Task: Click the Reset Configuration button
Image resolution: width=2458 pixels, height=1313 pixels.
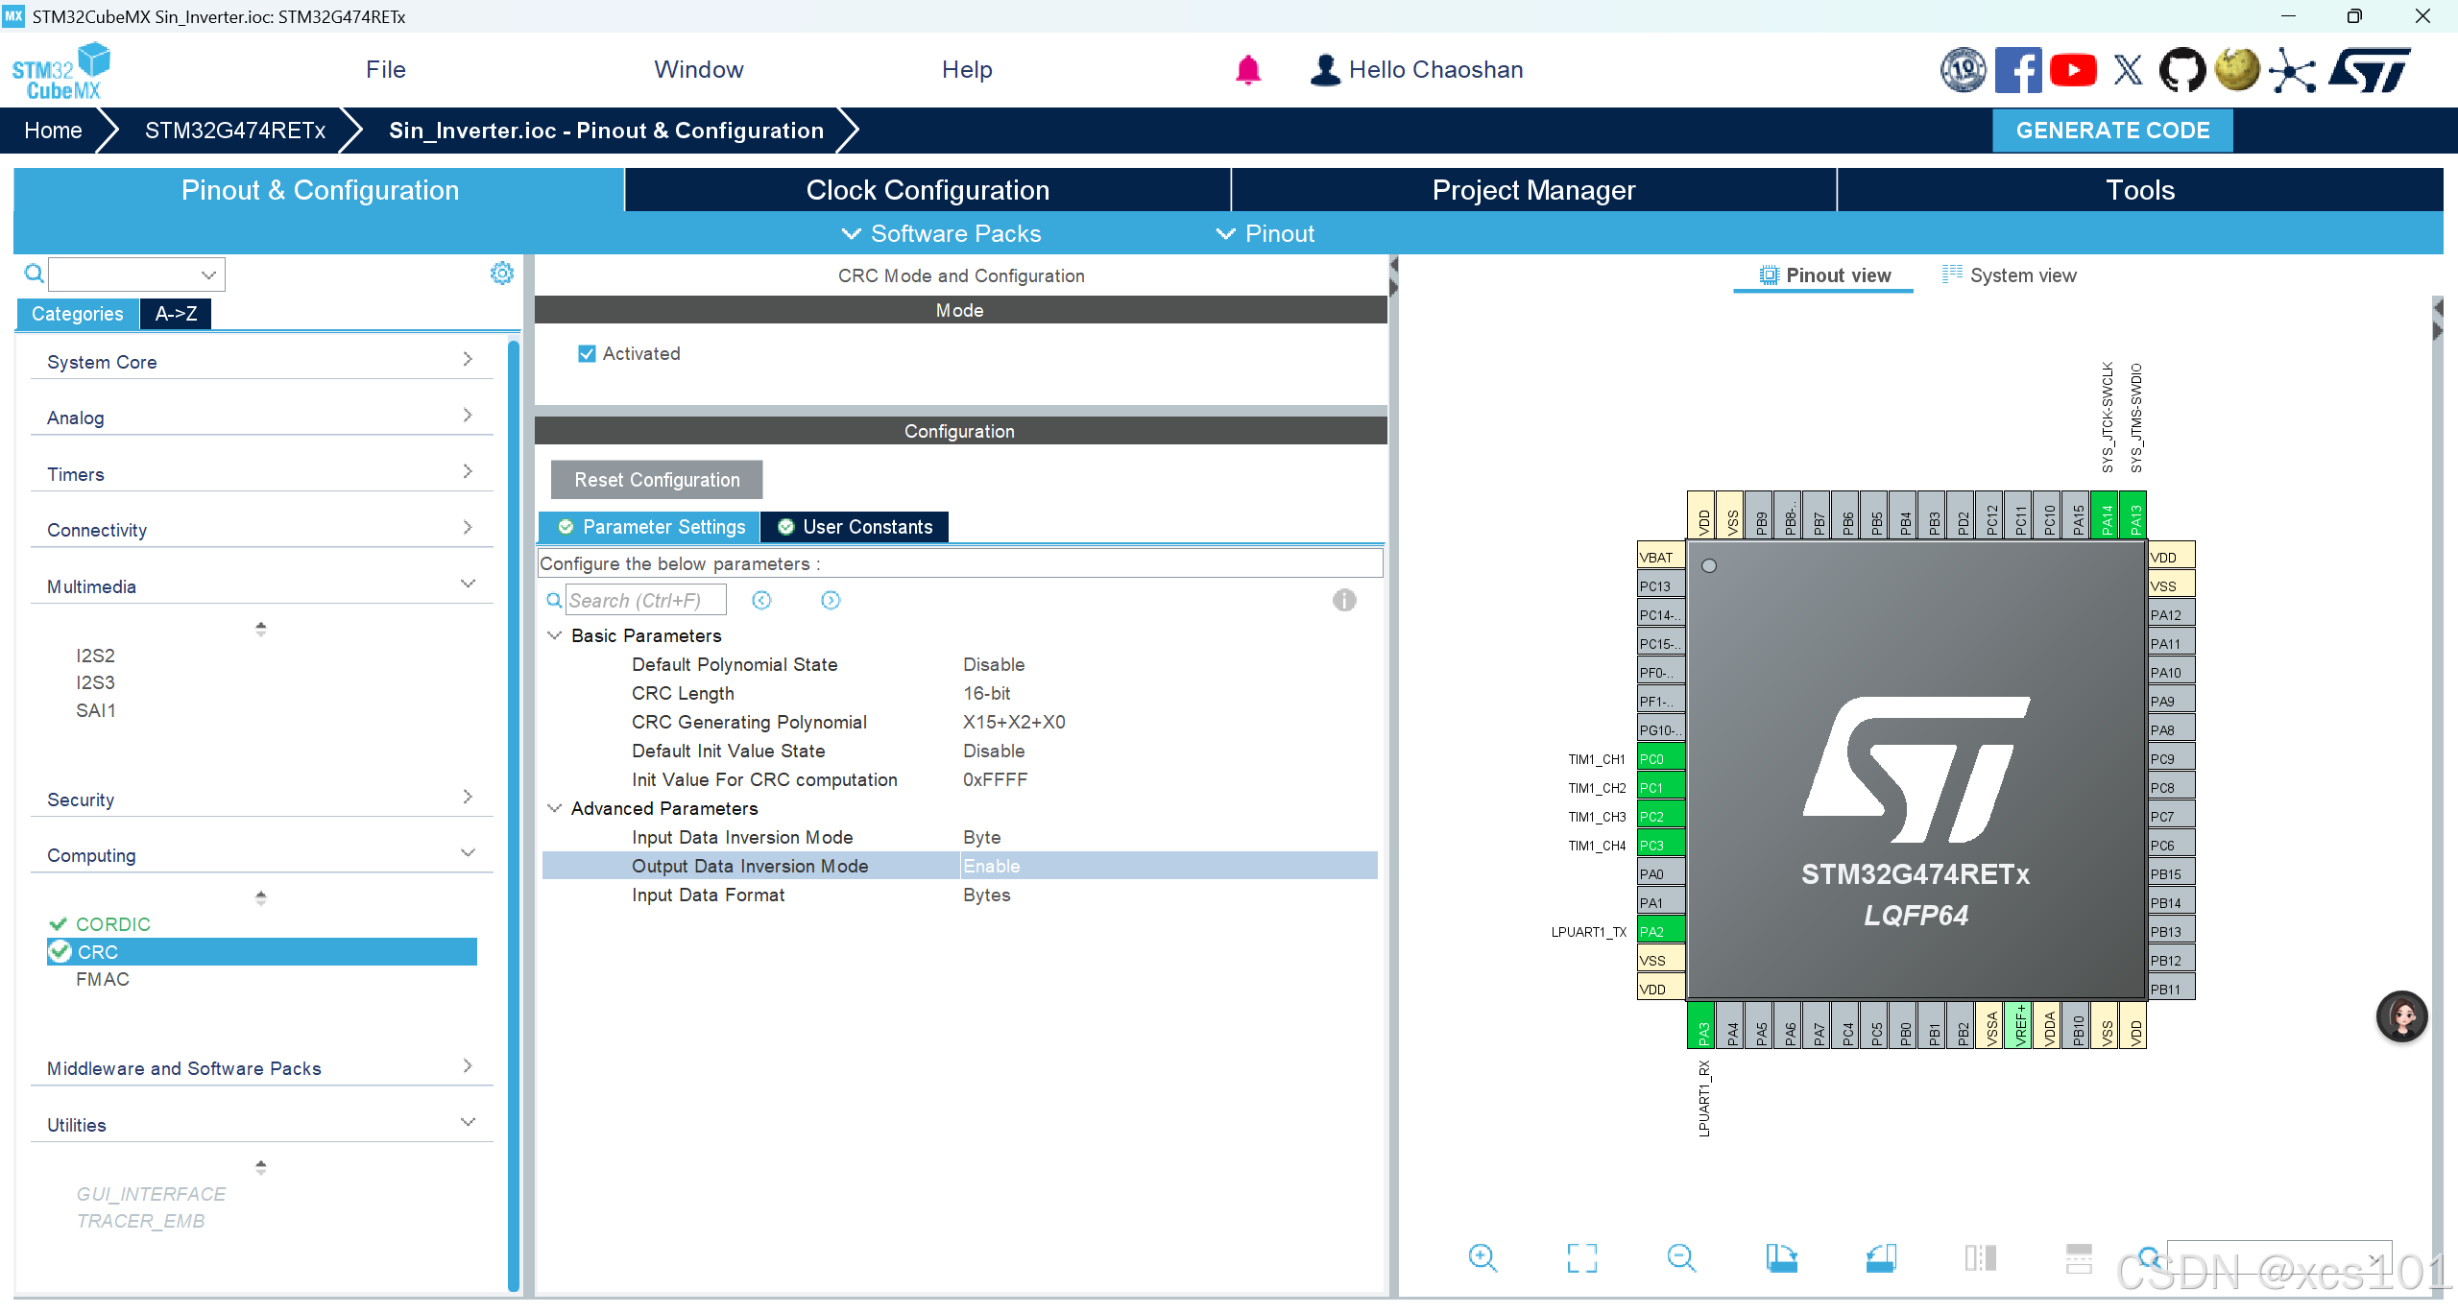Action: click(x=657, y=480)
